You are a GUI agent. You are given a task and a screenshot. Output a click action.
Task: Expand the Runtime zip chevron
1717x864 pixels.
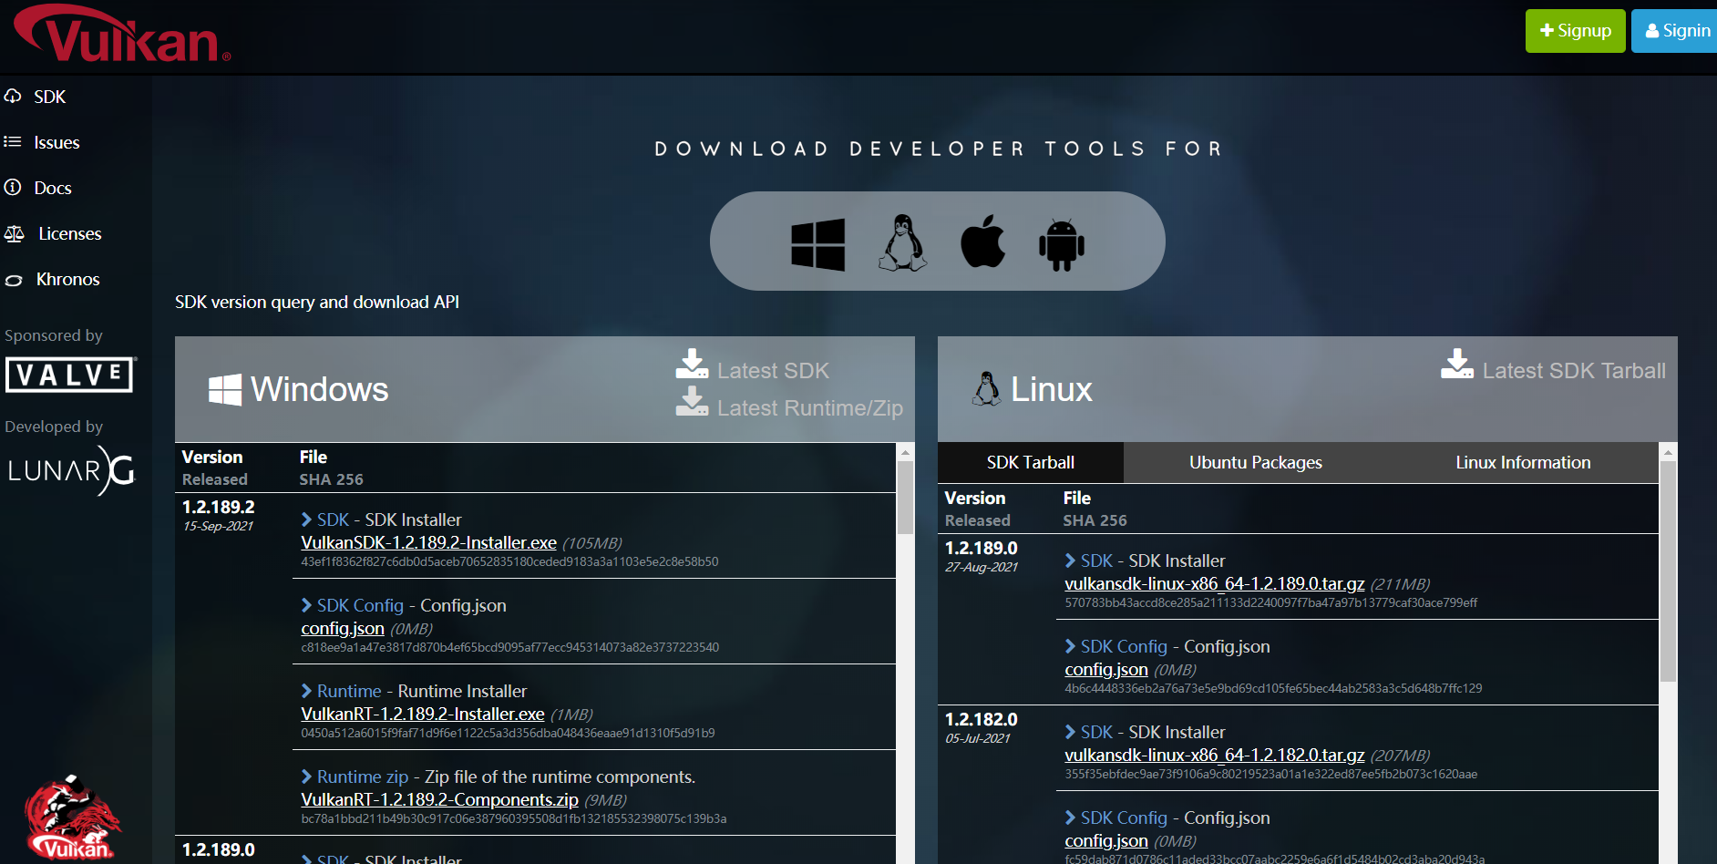point(307,777)
